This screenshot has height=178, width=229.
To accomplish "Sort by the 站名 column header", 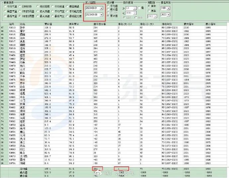I will tap(23, 24).
